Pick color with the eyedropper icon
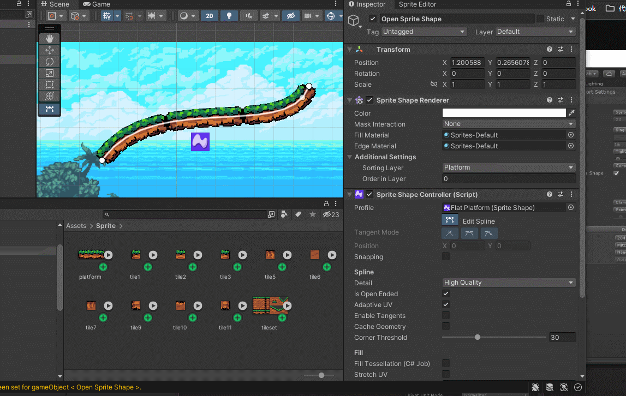This screenshot has width=626, height=396. [572, 113]
